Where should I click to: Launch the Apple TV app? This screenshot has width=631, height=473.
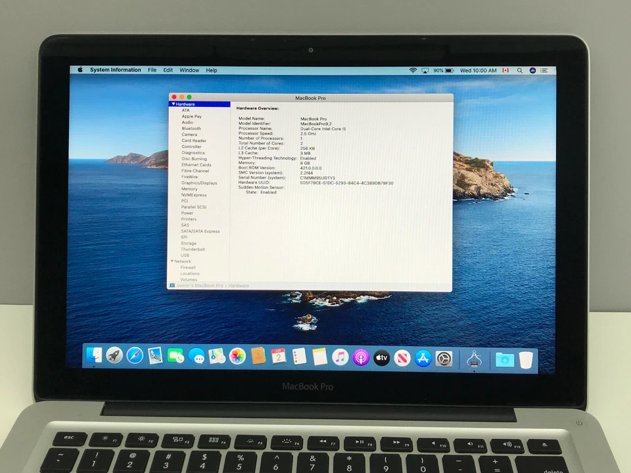coord(381,358)
